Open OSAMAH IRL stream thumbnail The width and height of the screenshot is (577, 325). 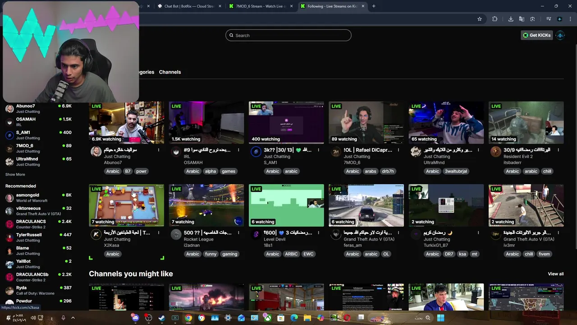pos(206,123)
